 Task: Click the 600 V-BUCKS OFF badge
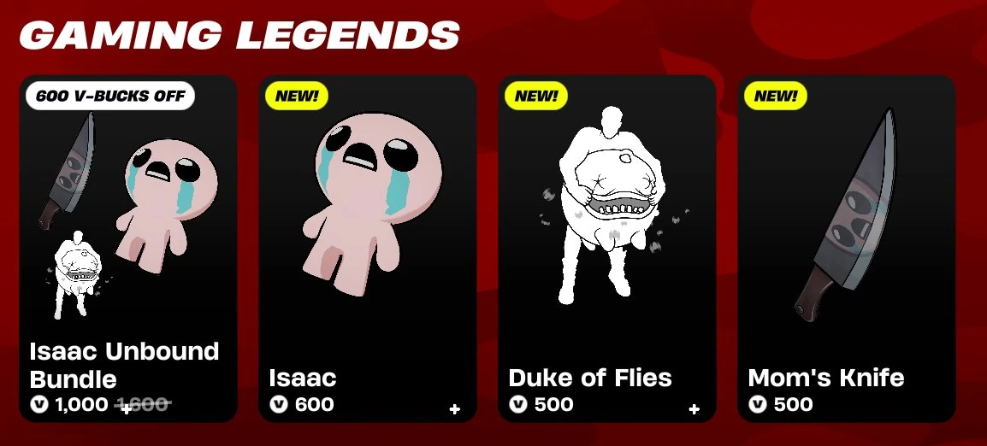click(110, 97)
